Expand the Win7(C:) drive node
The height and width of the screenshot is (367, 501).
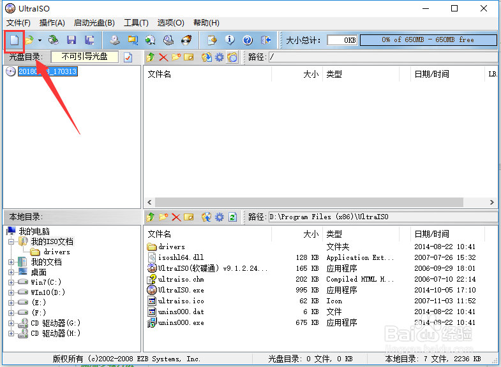pyautogui.click(x=11, y=282)
